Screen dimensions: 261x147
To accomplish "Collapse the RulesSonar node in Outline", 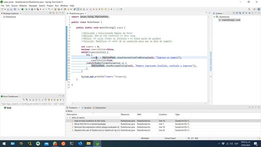I will click(215, 17).
